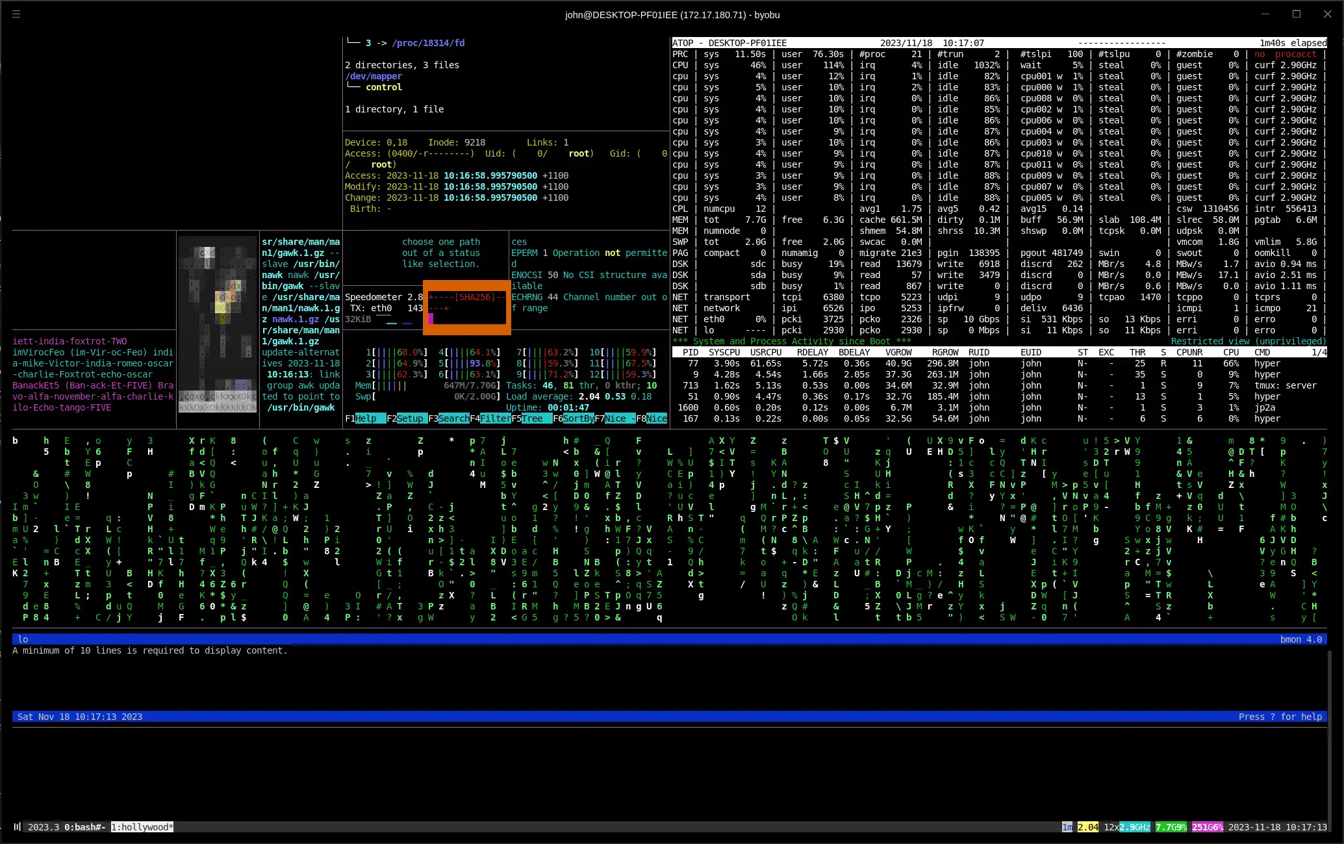Click F3 Search in htop
The width and height of the screenshot is (1344, 844).
(449, 418)
